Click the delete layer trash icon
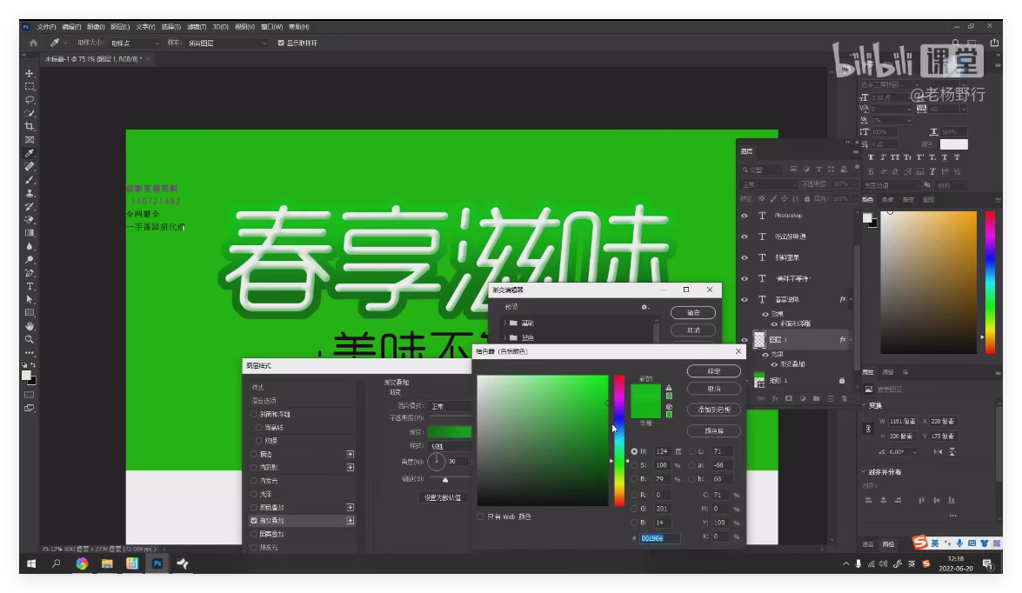The image size is (1022, 593). tap(844, 398)
